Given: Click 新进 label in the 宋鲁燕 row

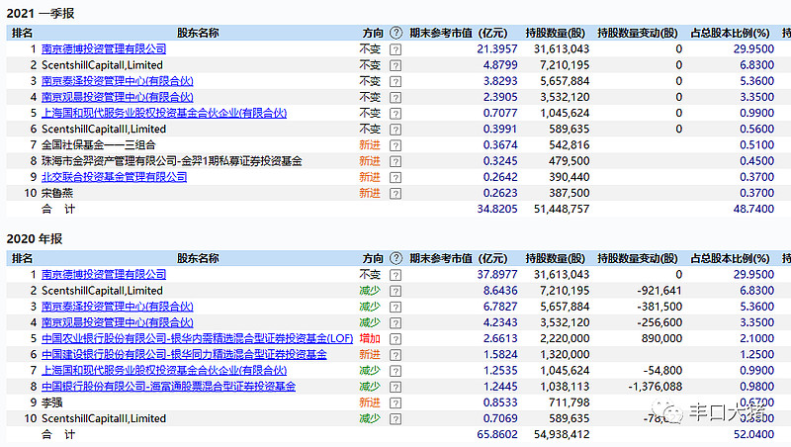Looking at the screenshot, I should coord(370,193).
